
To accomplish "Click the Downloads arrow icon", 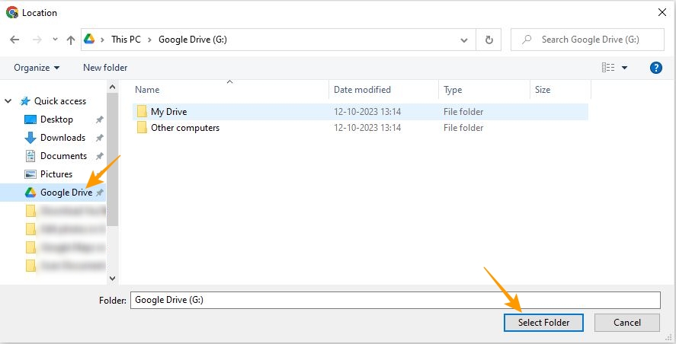I will point(30,138).
